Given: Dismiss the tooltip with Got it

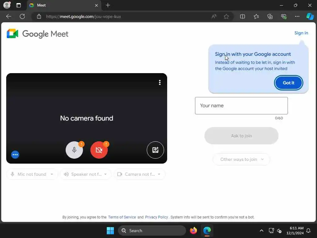Looking at the screenshot, I should 289,83.
